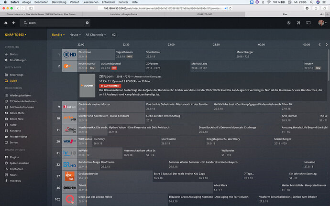Go to the earlier guide time slot arrow

click(319, 44)
